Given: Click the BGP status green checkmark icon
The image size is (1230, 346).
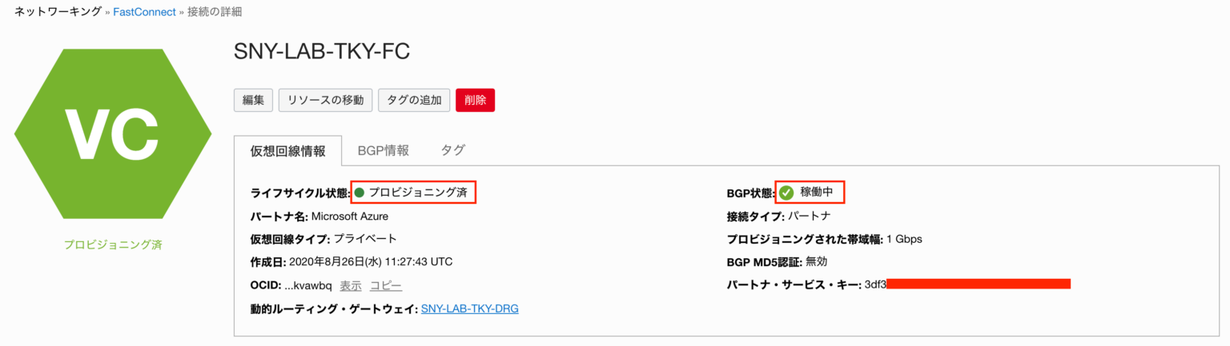Looking at the screenshot, I should [786, 193].
